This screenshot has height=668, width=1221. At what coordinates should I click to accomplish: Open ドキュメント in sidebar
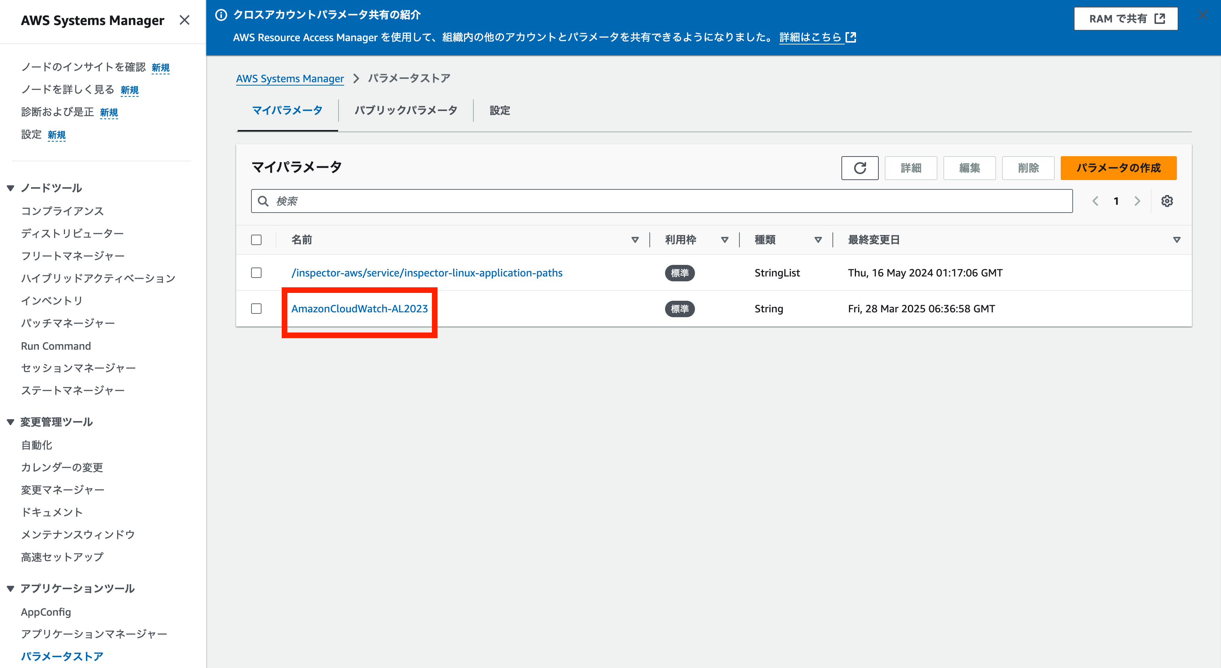click(52, 512)
